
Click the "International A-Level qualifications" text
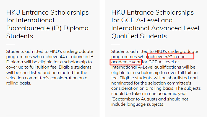(144, 67)
